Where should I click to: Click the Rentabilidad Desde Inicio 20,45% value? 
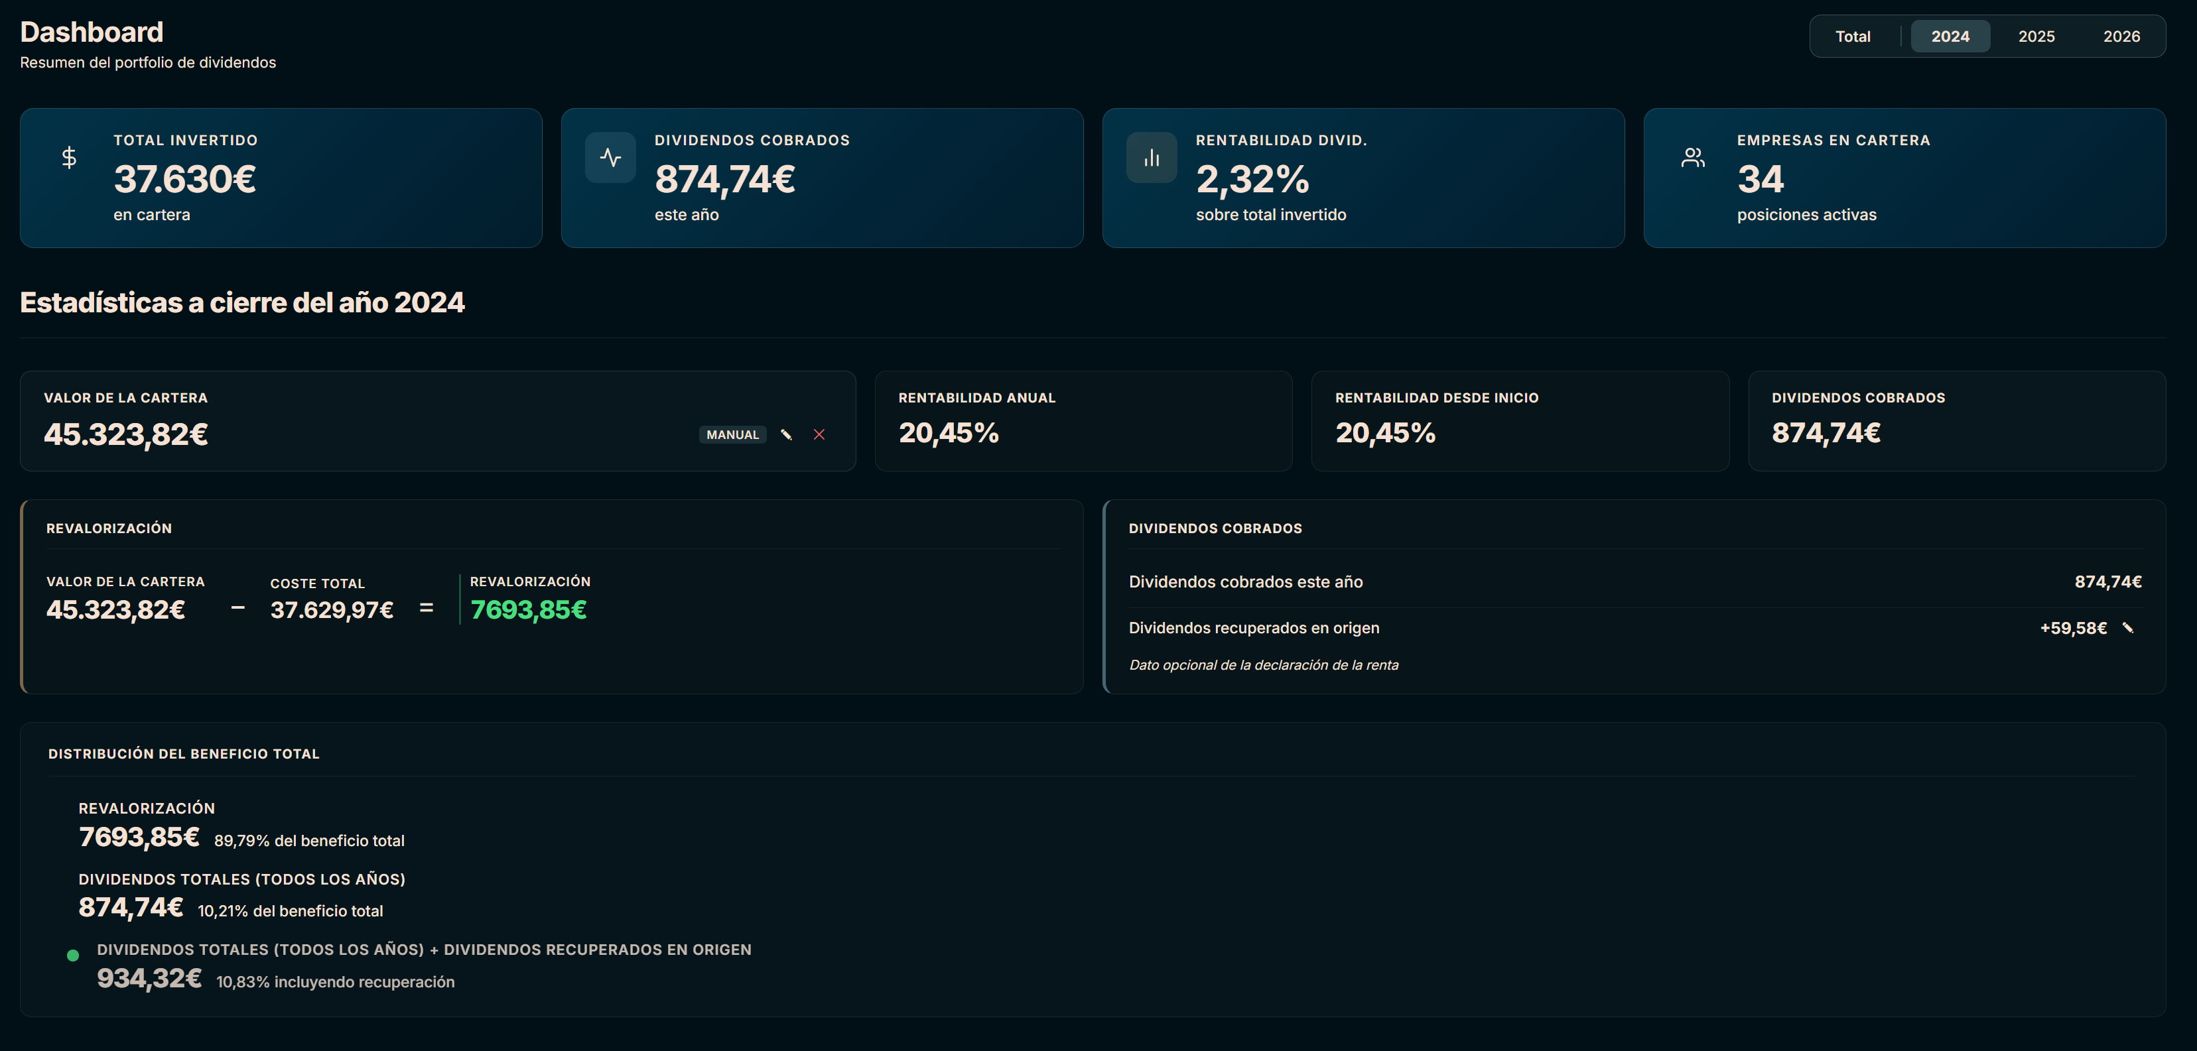point(1385,433)
